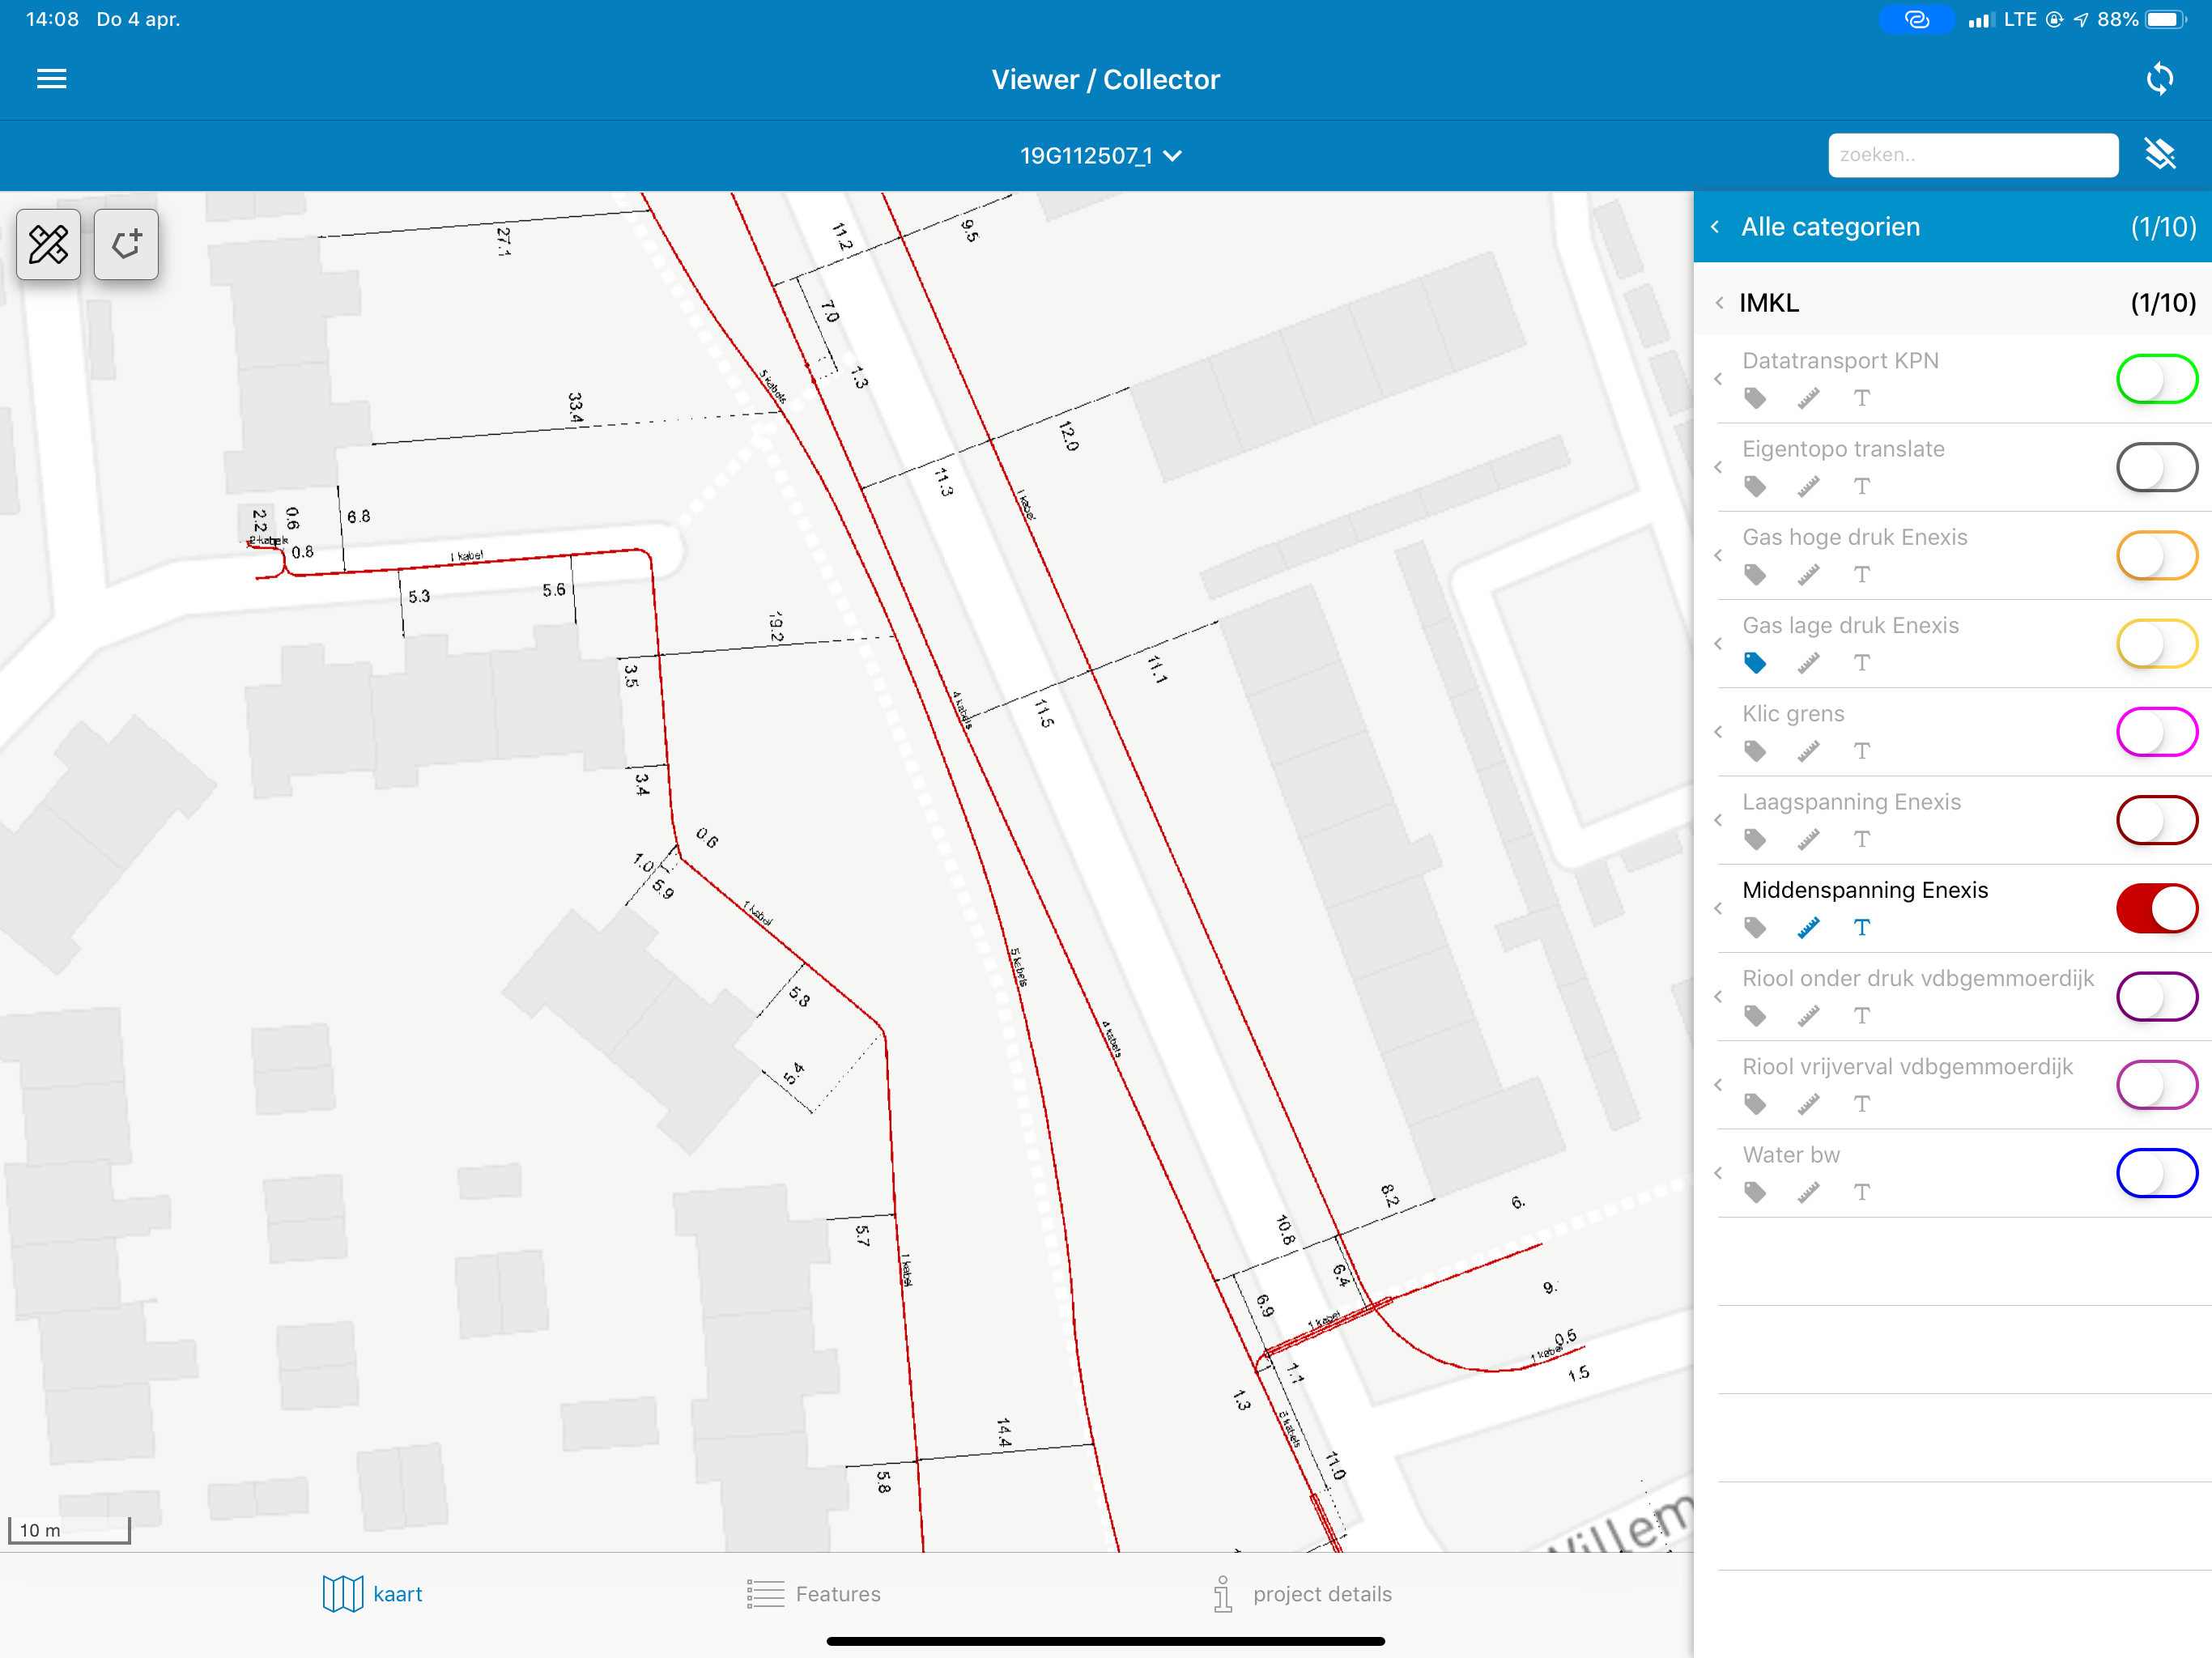
Task: Enable the Laagspanning Enexis layer toggle
Action: coord(2157,820)
